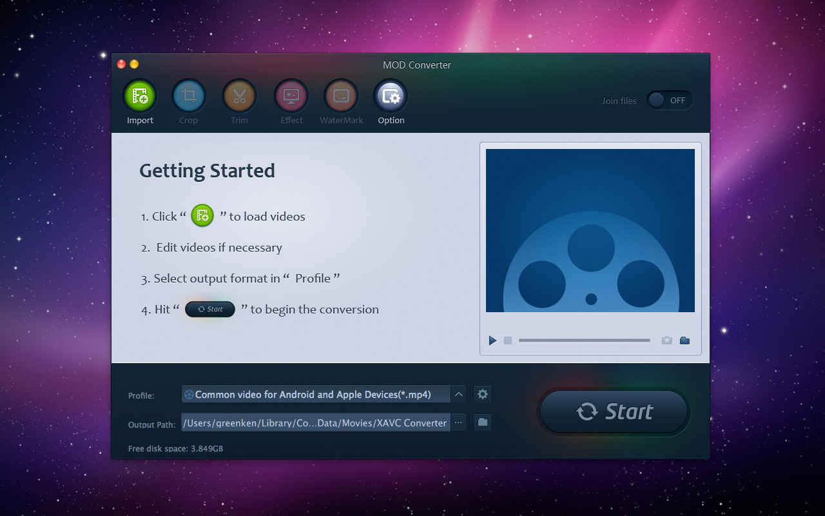This screenshot has width=825, height=516.
Task: Click the profile settings gear button
Action: tap(482, 394)
